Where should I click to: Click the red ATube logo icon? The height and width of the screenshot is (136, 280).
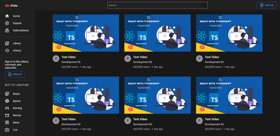coord(7,5)
